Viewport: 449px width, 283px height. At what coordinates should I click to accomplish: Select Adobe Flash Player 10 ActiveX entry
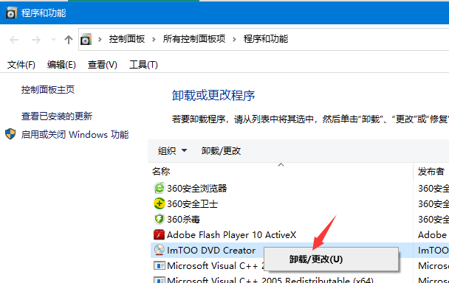coord(231,234)
